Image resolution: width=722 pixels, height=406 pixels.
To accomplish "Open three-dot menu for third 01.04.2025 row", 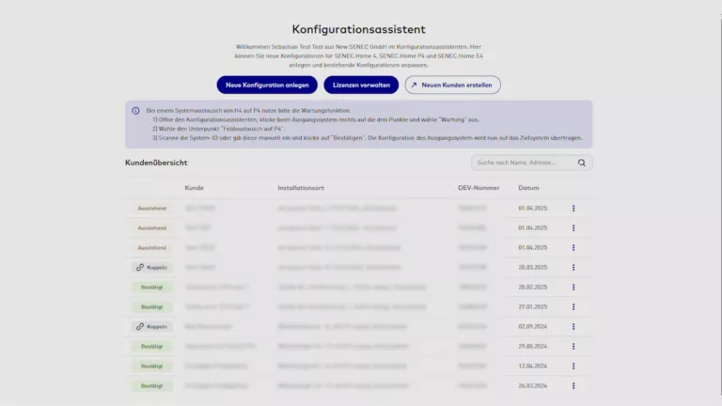I will 573,248.
